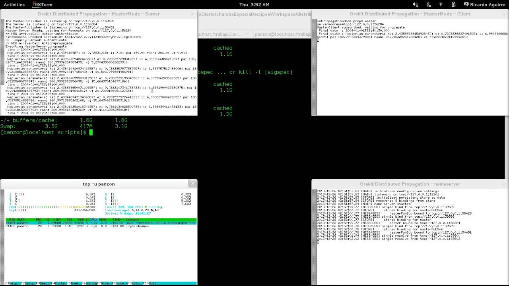Viewport: 509px width, 286px height.
Task: Select the ./yami4names process row
Action: [101, 226]
